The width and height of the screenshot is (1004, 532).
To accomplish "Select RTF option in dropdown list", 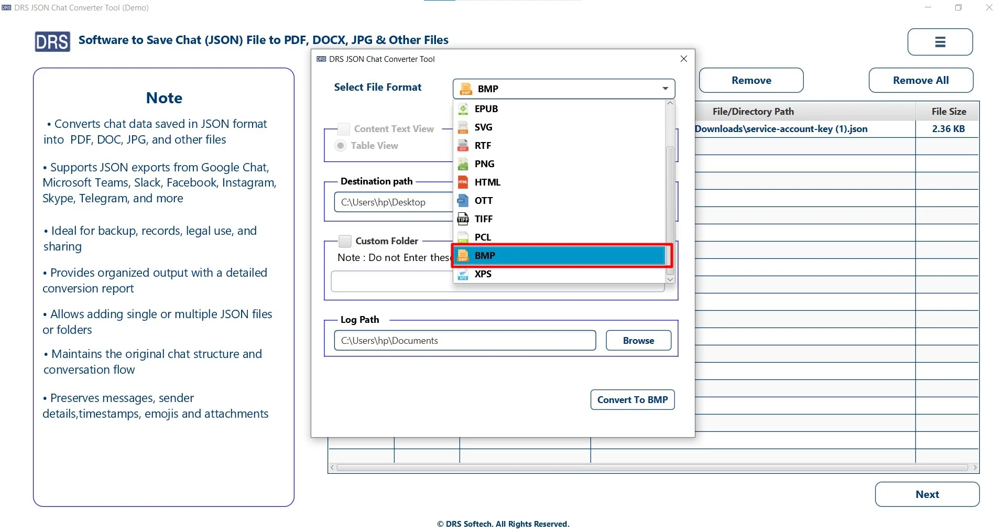I will coord(559,146).
